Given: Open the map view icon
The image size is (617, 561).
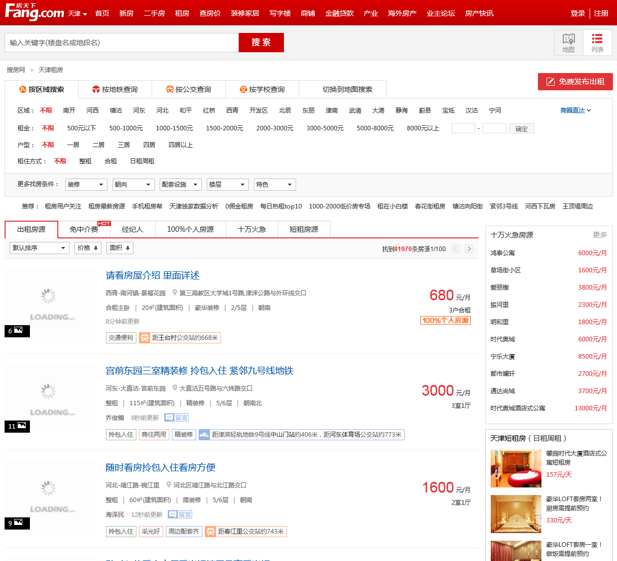Looking at the screenshot, I should click(569, 43).
